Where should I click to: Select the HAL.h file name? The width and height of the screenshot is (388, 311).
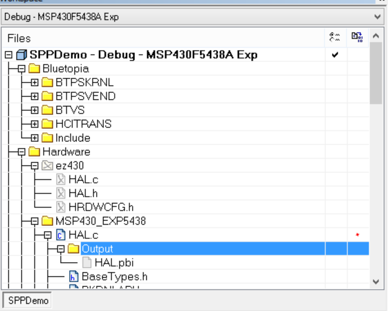point(83,193)
